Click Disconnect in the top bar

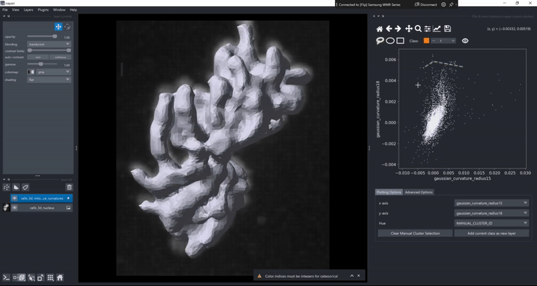pyautogui.click(x=426, y=5)
